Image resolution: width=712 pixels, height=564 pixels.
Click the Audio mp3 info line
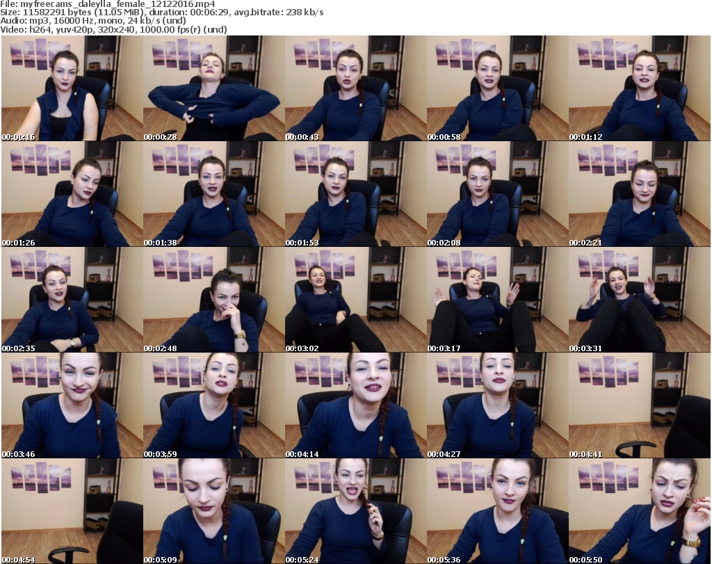click(93, 21)
